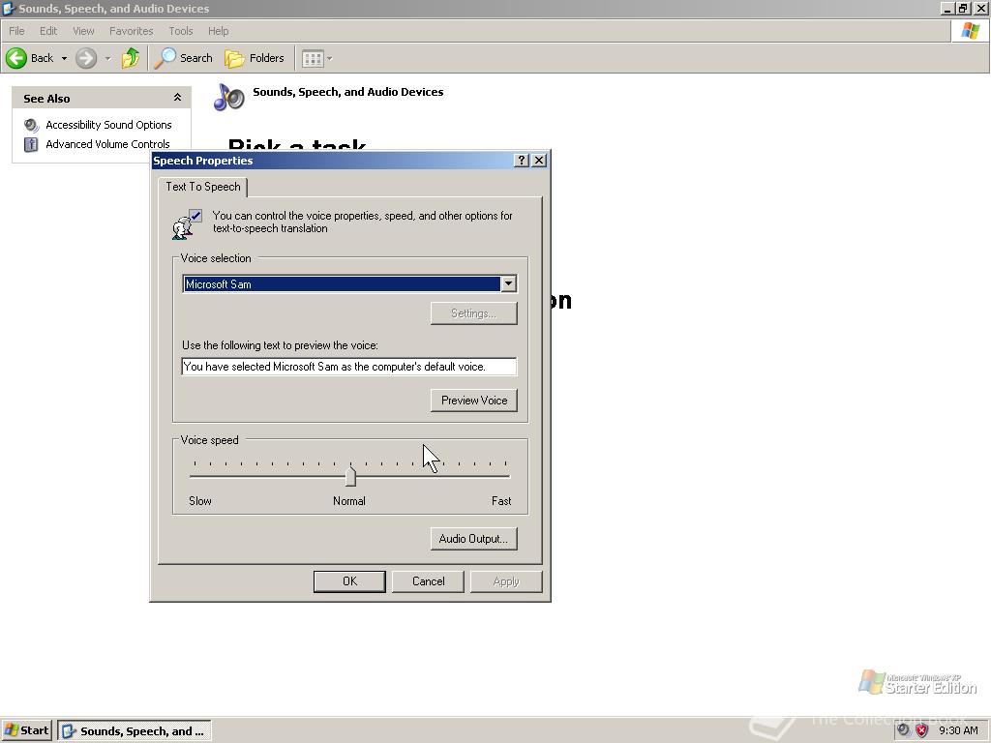Open the Edit menu
The image size is (991, 743).
coord(48,31)
